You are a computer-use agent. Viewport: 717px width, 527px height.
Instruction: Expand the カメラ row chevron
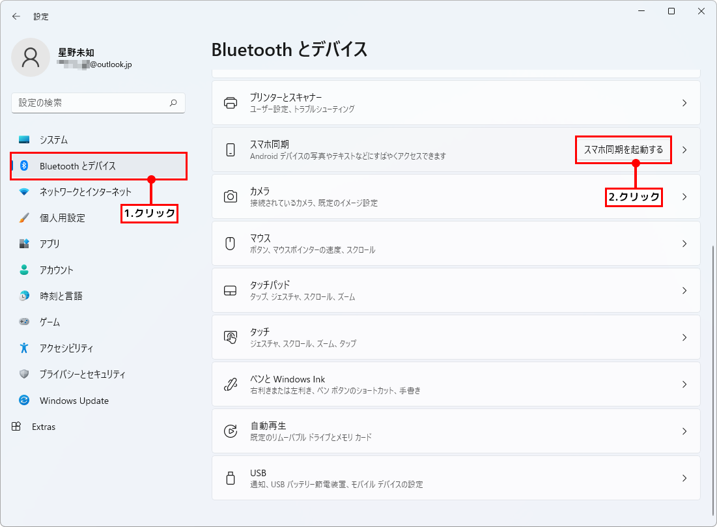pos(684,197)
